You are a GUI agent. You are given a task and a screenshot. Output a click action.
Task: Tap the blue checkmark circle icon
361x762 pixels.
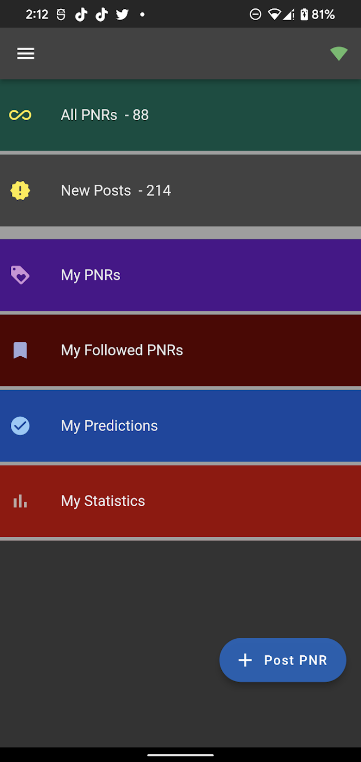20,426
